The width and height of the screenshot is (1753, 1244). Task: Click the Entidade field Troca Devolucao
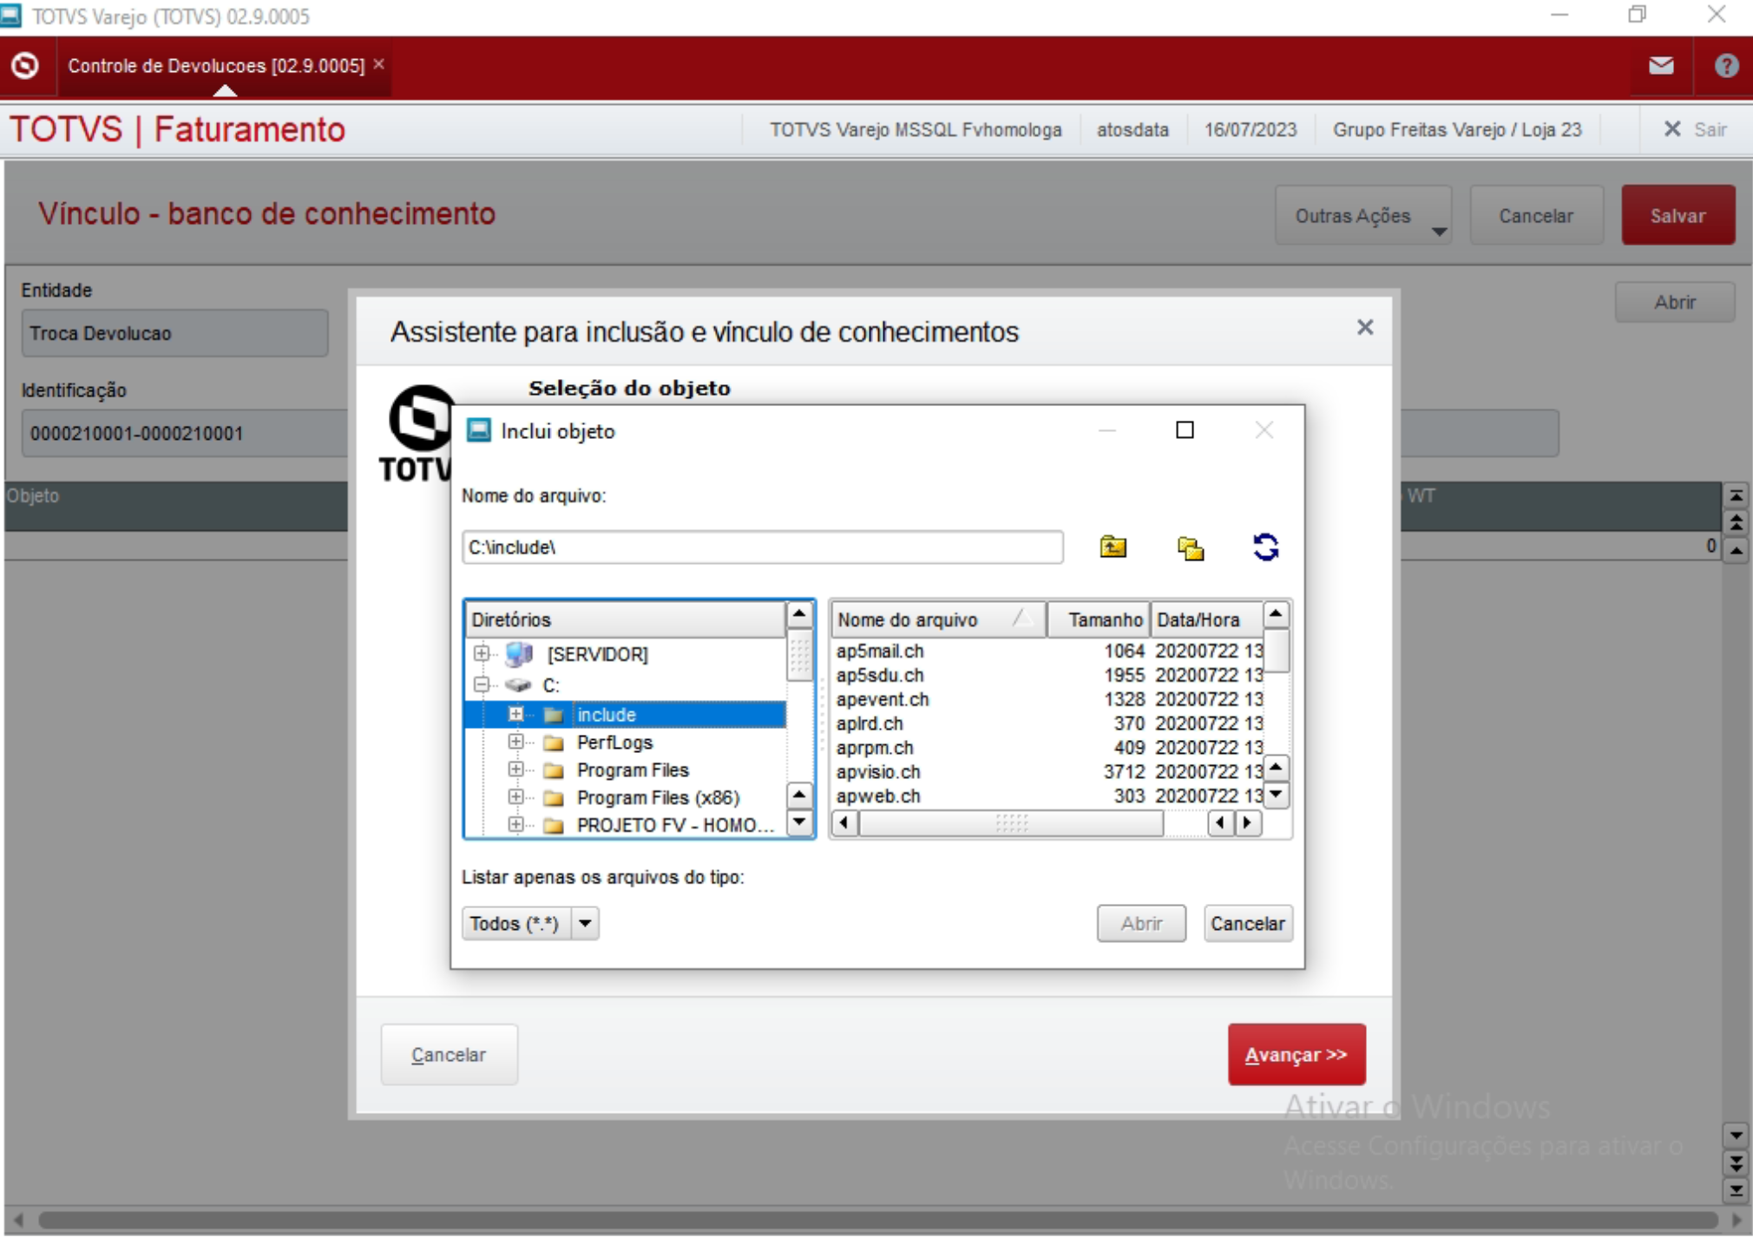(x=174, y=333)
